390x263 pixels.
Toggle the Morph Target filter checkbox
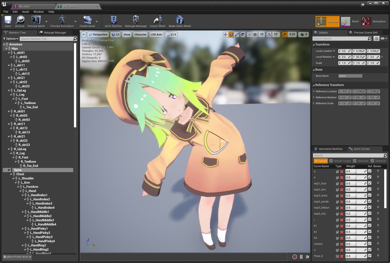(331, 161)
